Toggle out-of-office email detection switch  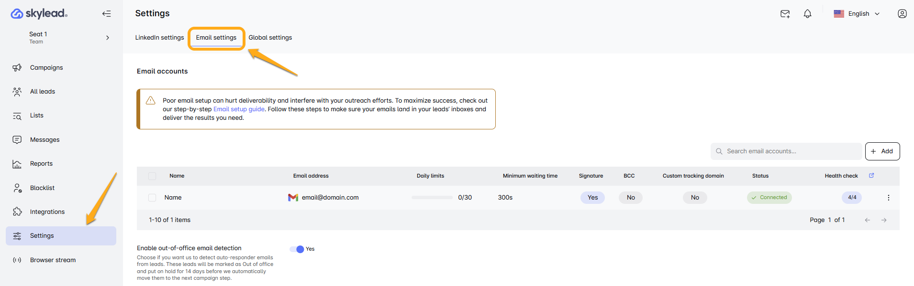click(297, 249)
